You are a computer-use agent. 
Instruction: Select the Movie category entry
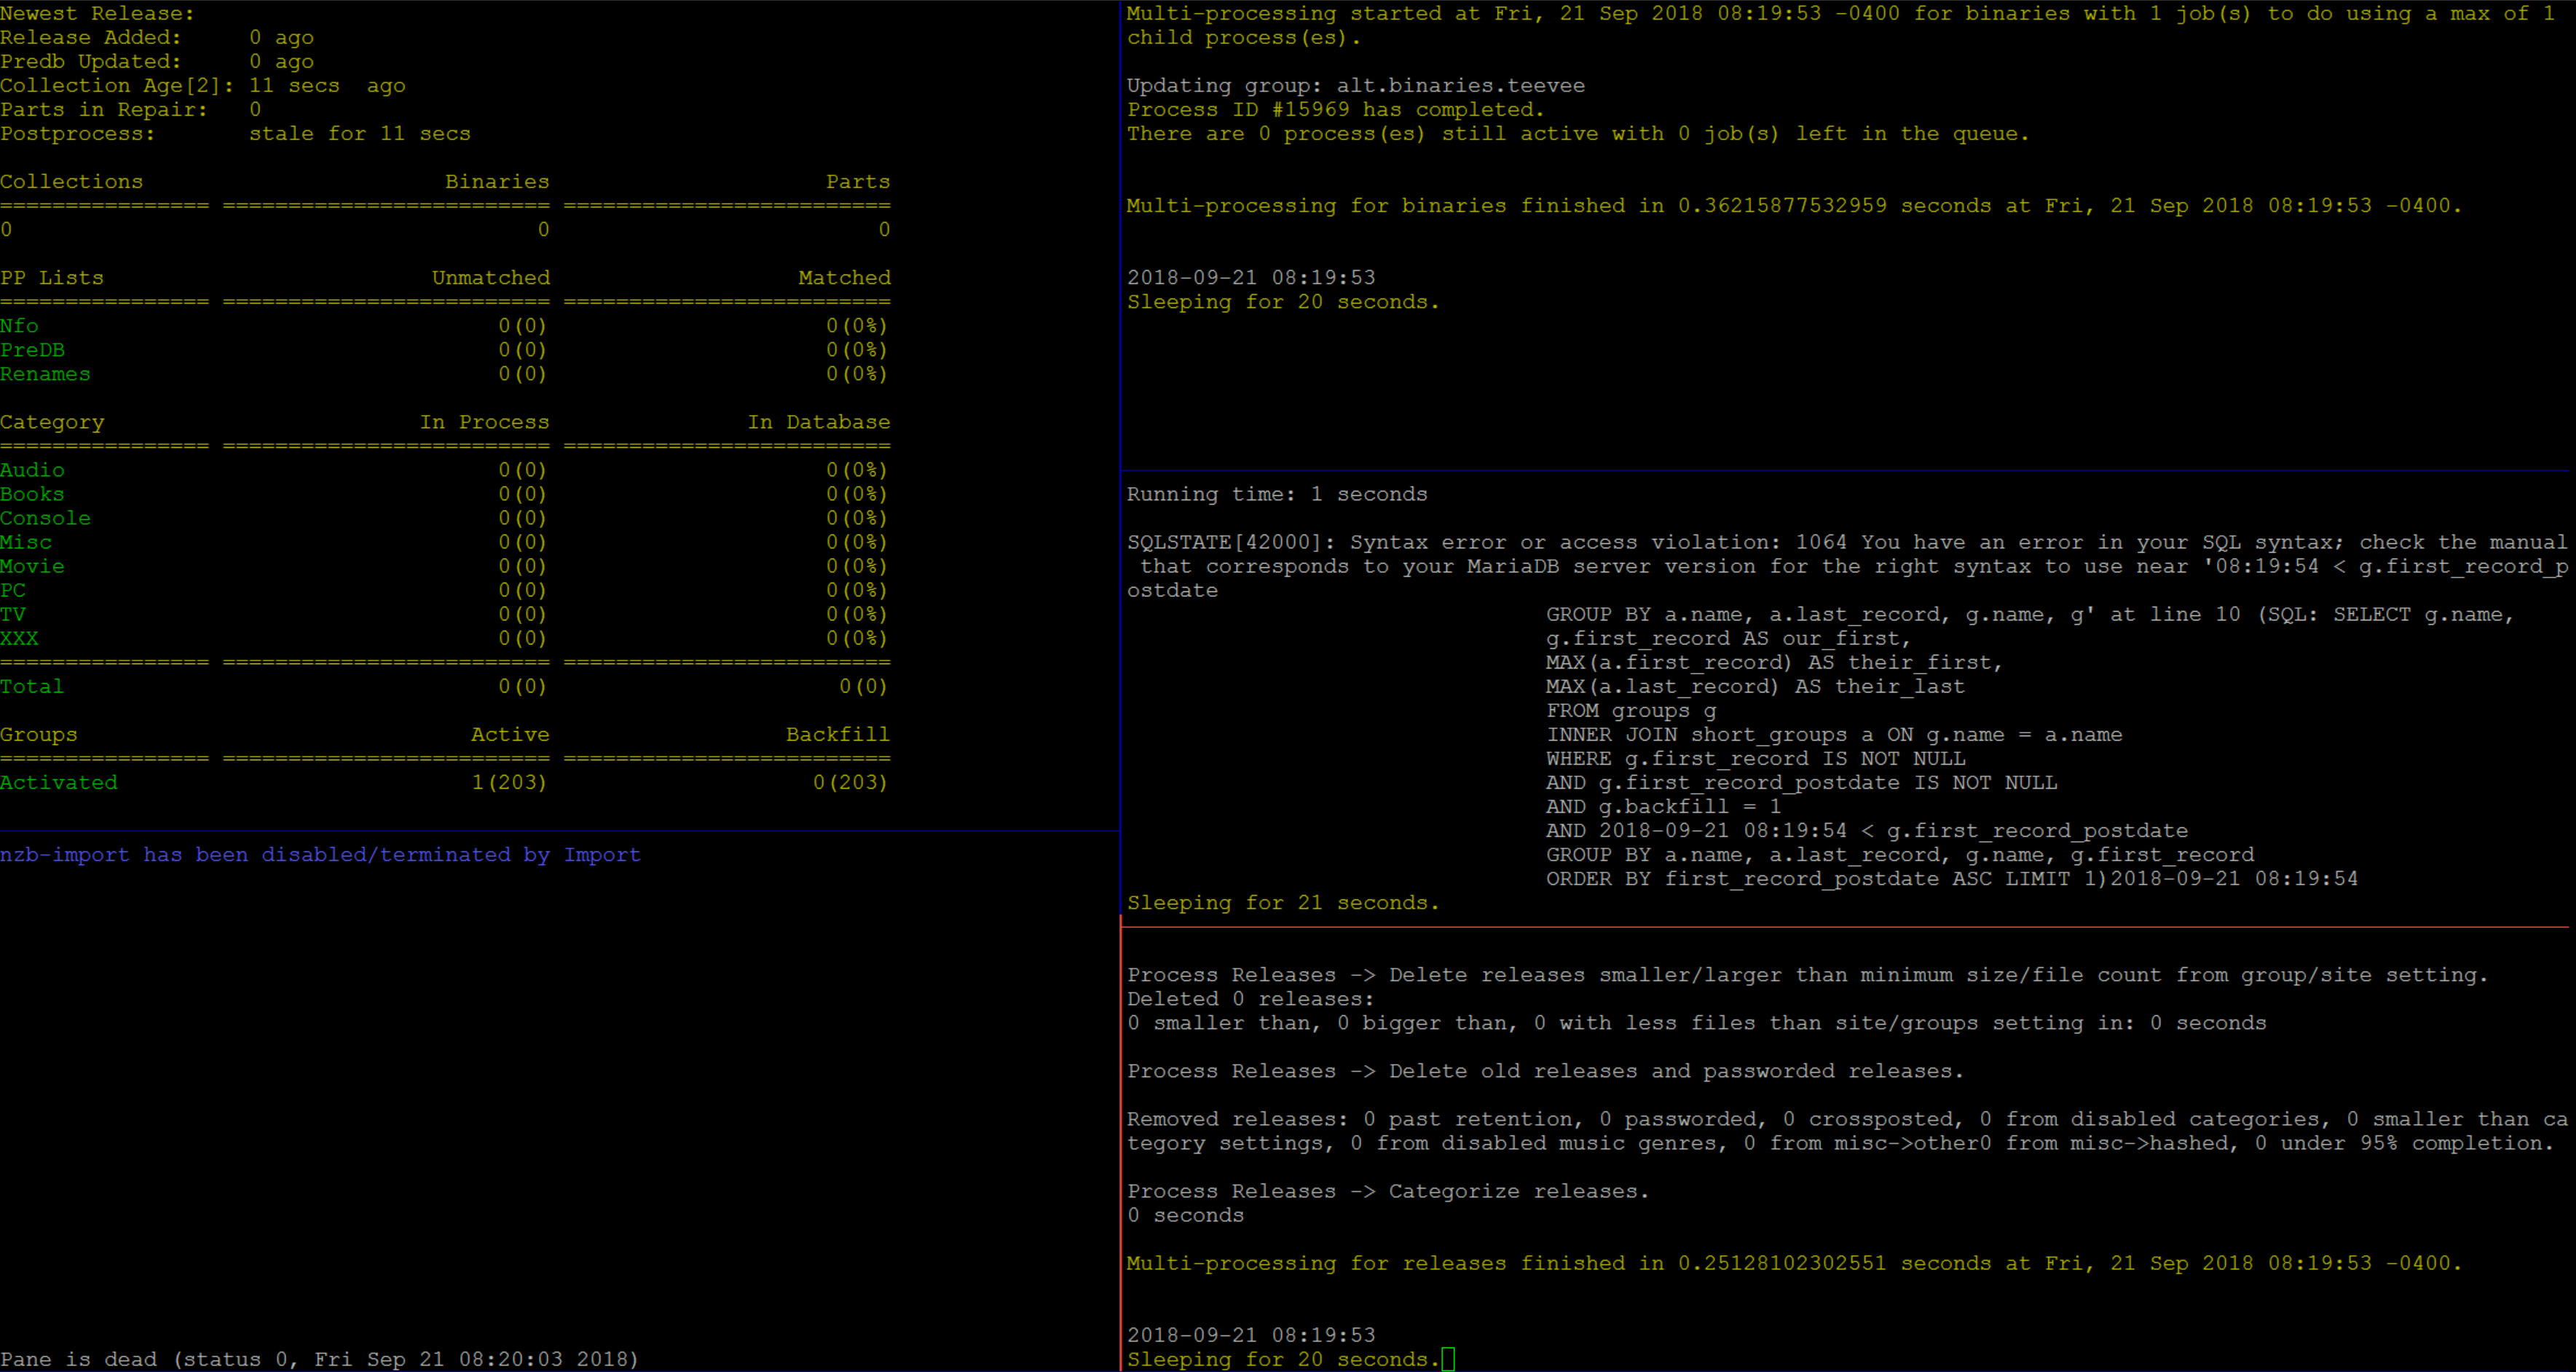point(33,566)
